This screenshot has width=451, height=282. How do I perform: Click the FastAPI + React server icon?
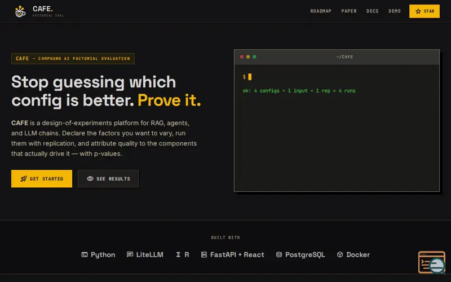point(204,255)
